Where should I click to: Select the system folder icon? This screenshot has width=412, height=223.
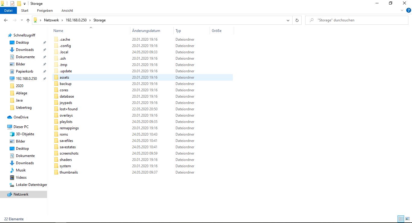pyautogui.click(x=56, y=166)
